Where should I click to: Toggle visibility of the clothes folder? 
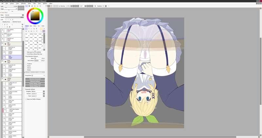click(3, 78)
